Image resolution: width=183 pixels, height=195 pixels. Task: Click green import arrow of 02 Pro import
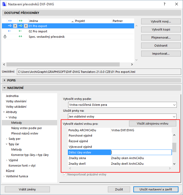[x=20, y=31]
